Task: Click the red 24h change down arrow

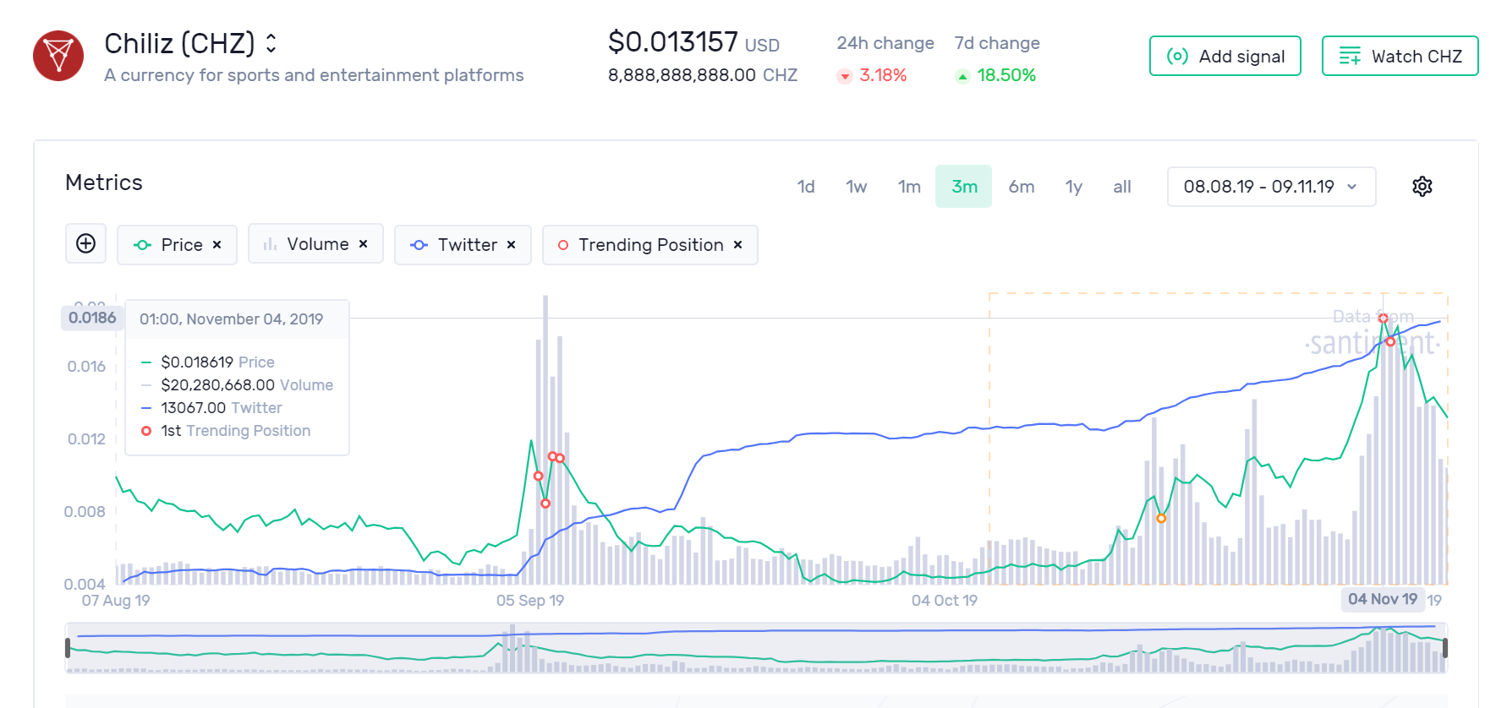Action: (x=844, y=77)
